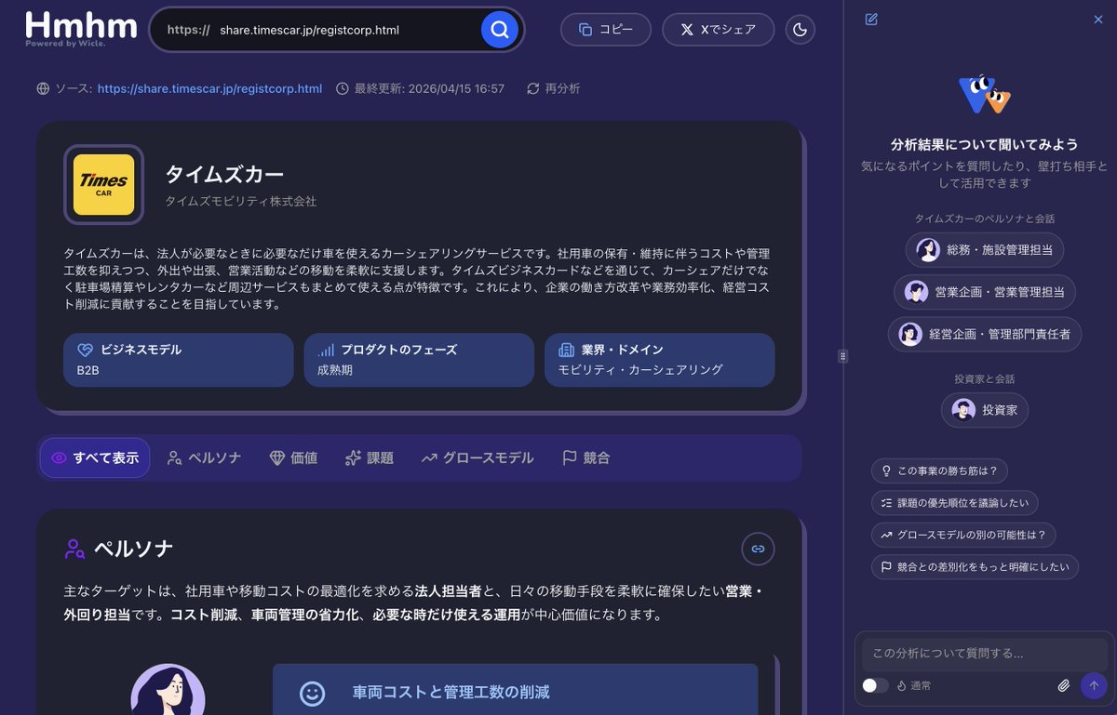Click the panel resize handle grip

pos(842,356)
